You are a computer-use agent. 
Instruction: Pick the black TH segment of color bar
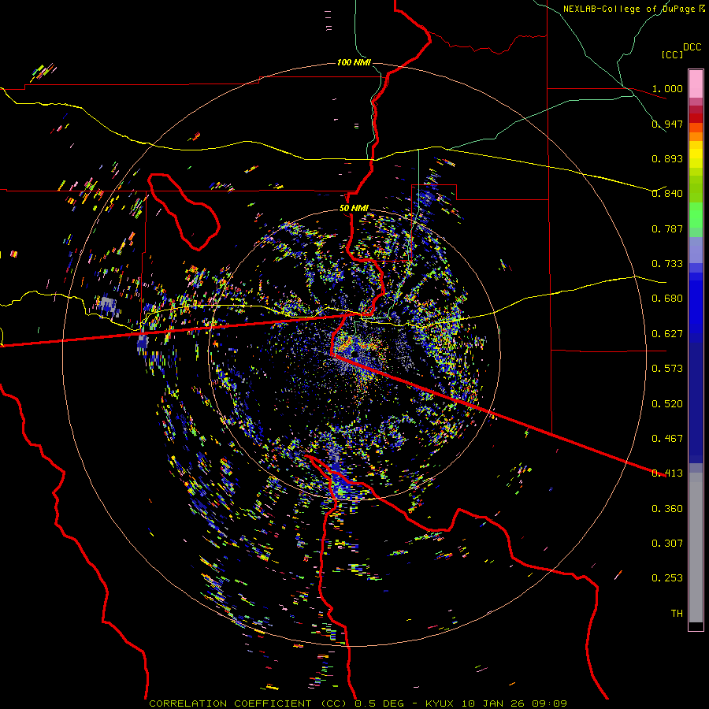click(696, 625)
